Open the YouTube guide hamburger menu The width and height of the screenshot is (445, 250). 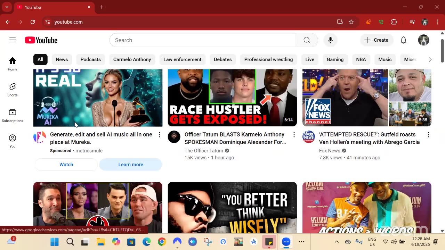point(13,40)
